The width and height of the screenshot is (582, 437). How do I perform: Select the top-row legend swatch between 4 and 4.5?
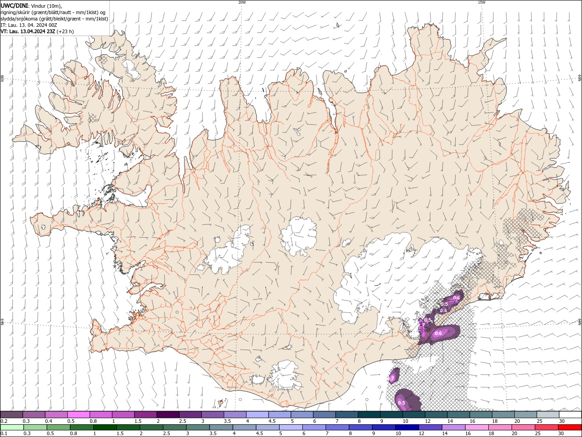click(257, 415)
